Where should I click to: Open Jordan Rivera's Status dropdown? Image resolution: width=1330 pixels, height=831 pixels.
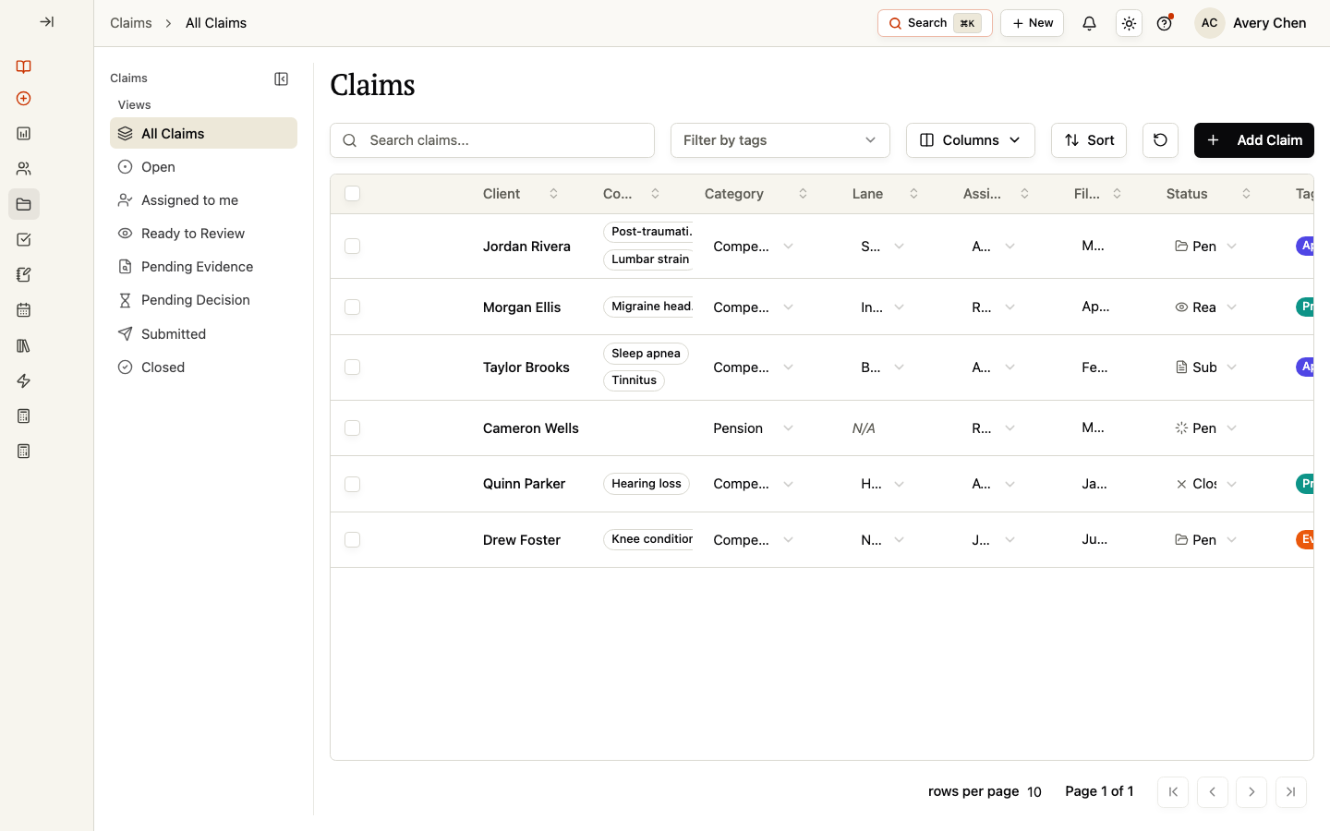[x=1205, y=247]
